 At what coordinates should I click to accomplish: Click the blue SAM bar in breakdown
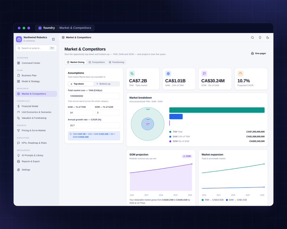176,117
